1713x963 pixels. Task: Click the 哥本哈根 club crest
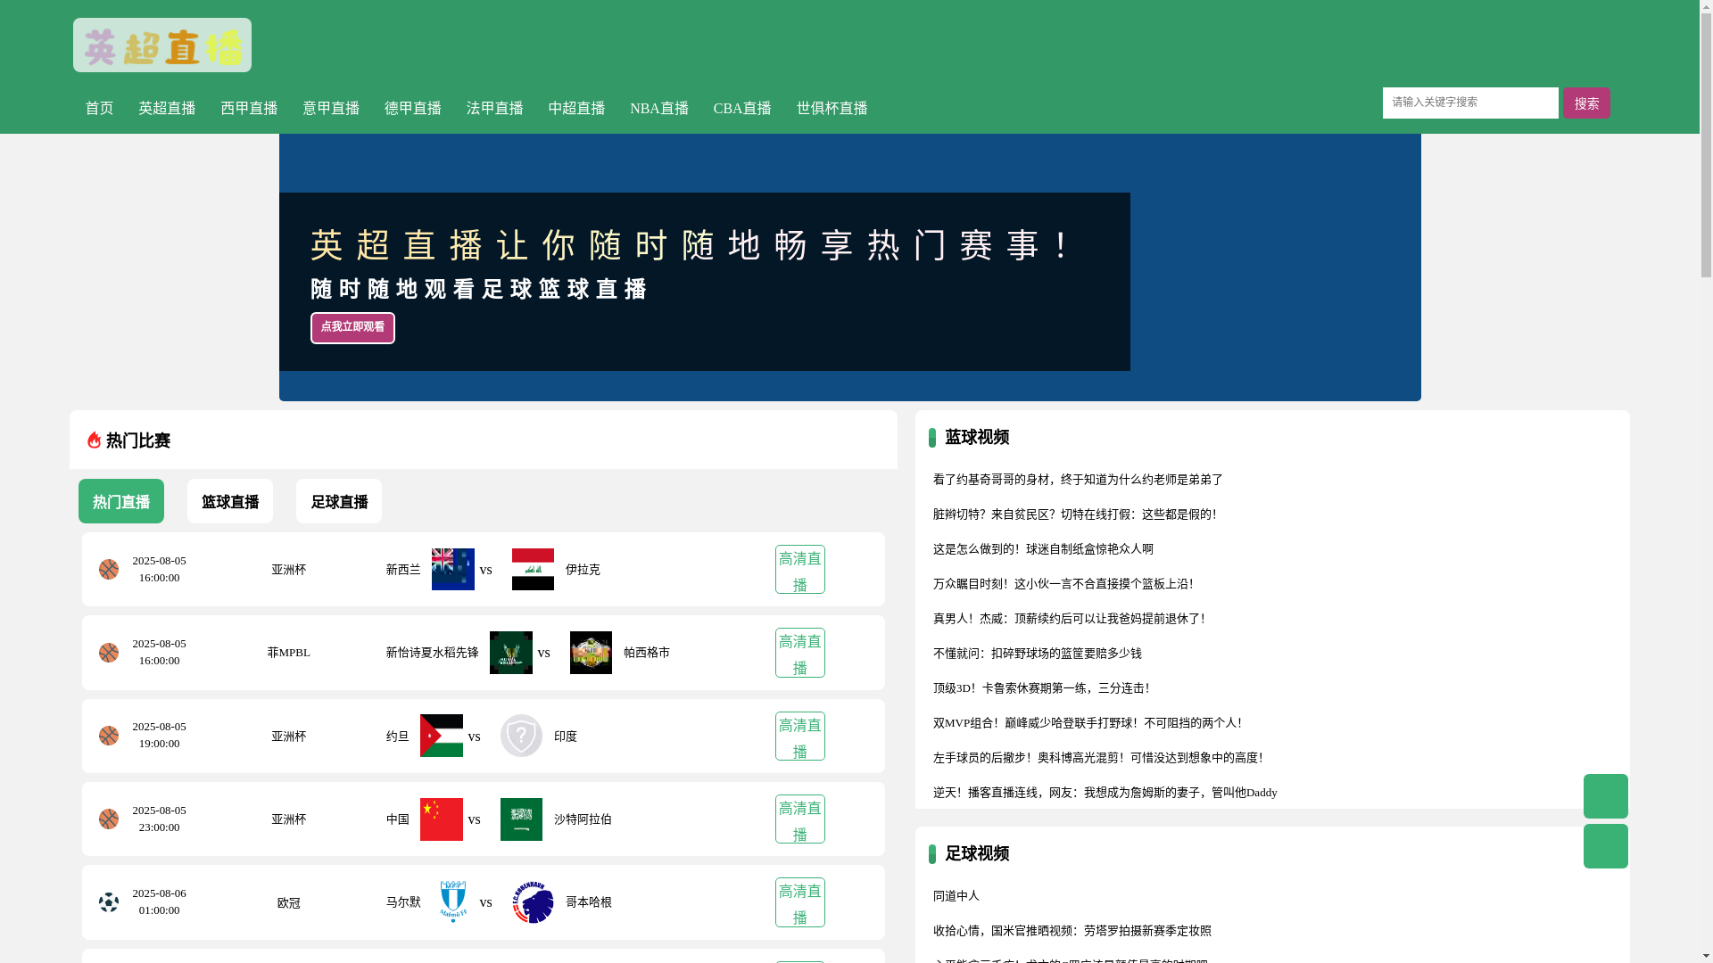[x=533, y=902]
